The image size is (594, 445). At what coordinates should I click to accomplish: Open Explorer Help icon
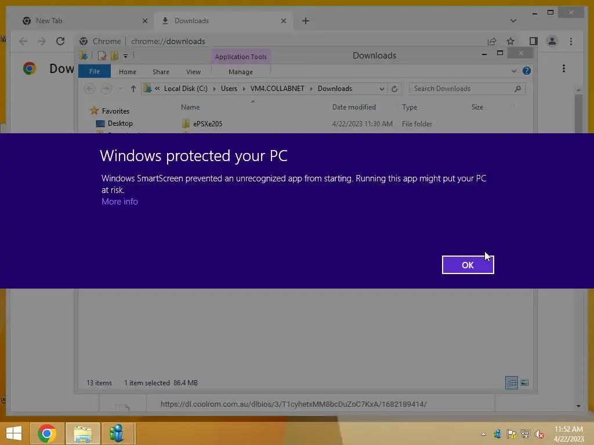coord(527,71)
